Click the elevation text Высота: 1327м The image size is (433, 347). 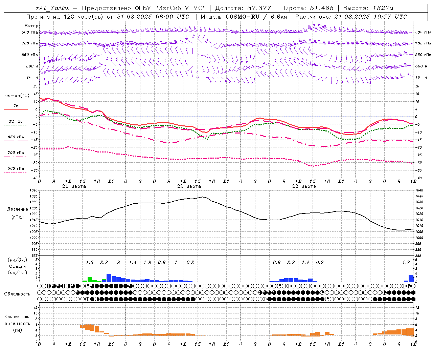(368, 8)
